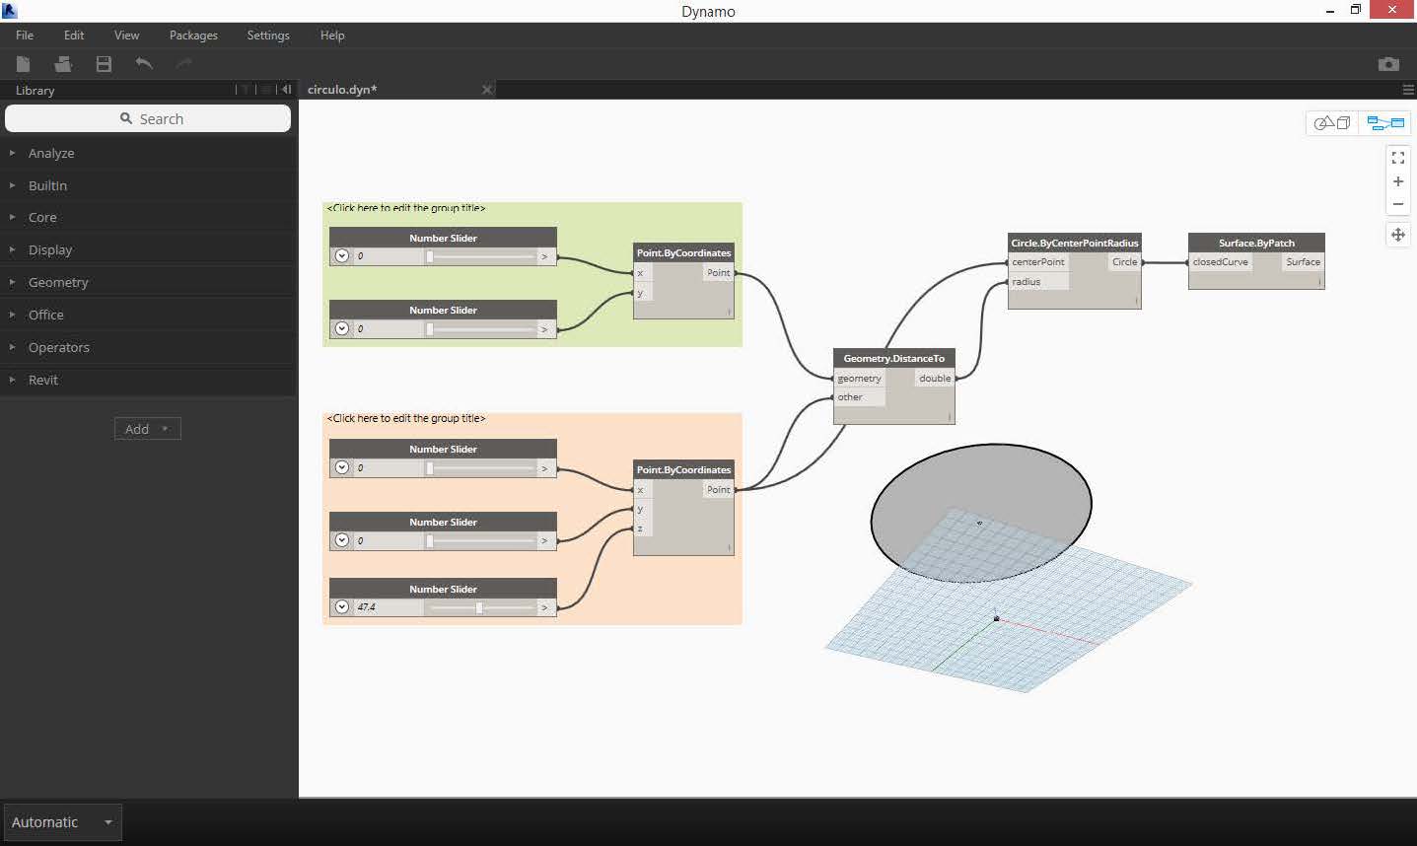1417x846 pixels.
Task: Click the Library Search field
Action: pos(148,119)
